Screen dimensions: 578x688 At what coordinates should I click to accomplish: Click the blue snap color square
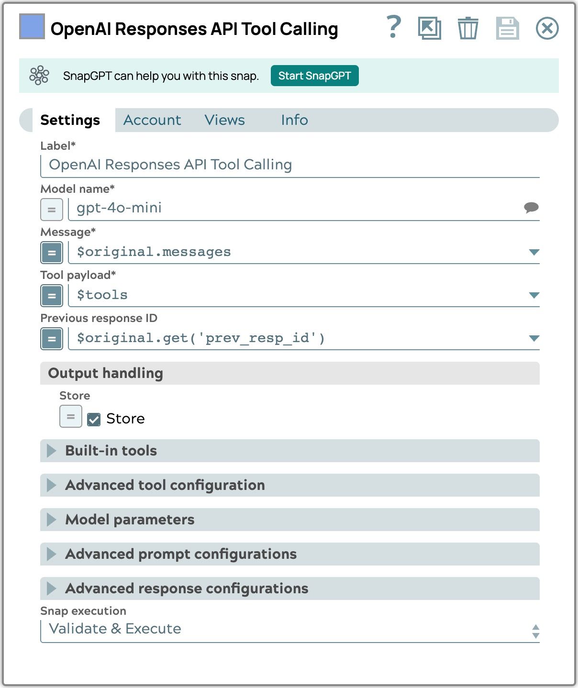[32, 26]
